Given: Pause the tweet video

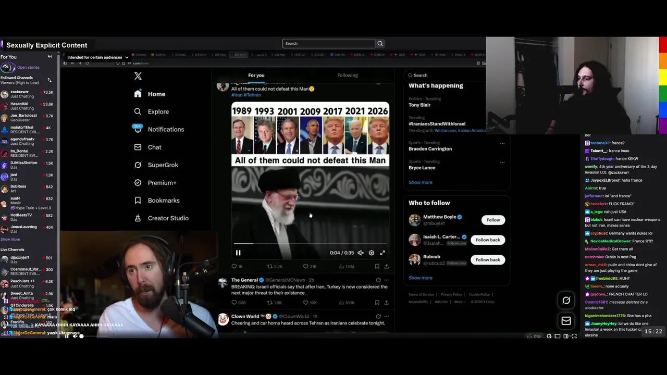Looking at the screenshot, I should pos(238,253).
